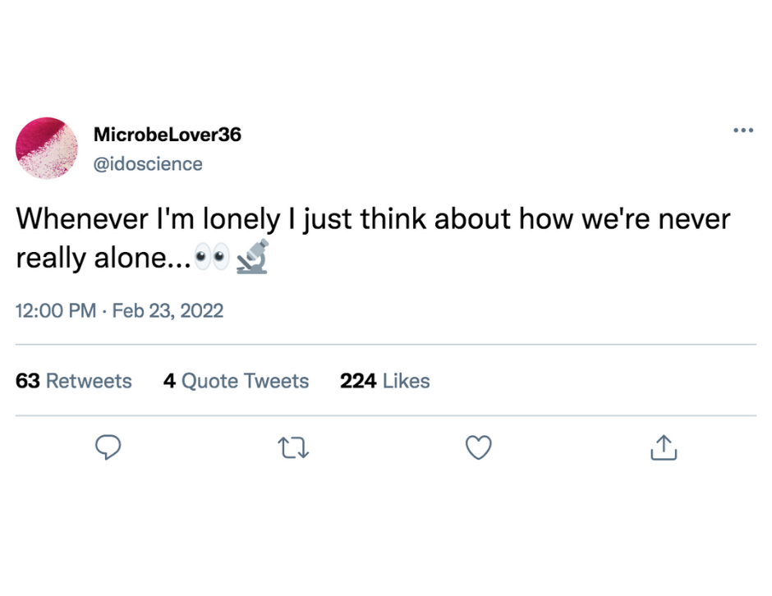Open the MicrobeLover36 display name link
This screenshot has height=596, width=772.
(x=168, y=135)
